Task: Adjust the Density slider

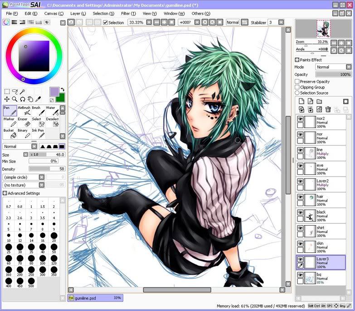Action: (47, 169)
